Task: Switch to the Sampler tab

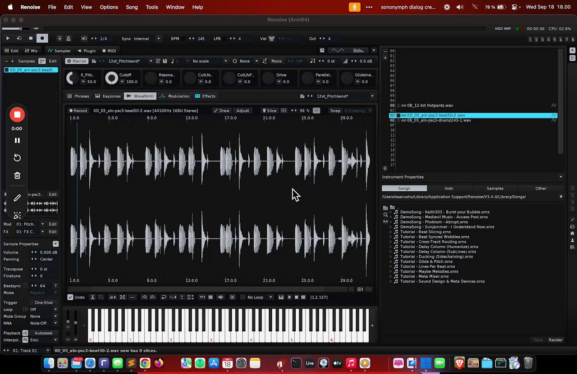Action: tap(60, 51)
